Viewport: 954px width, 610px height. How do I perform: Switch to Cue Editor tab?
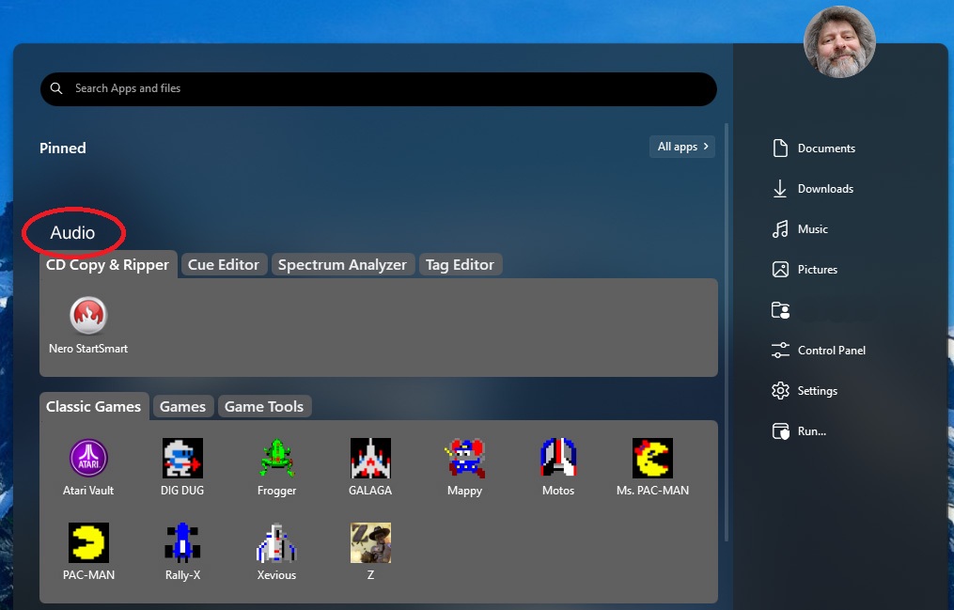[224, 264]
